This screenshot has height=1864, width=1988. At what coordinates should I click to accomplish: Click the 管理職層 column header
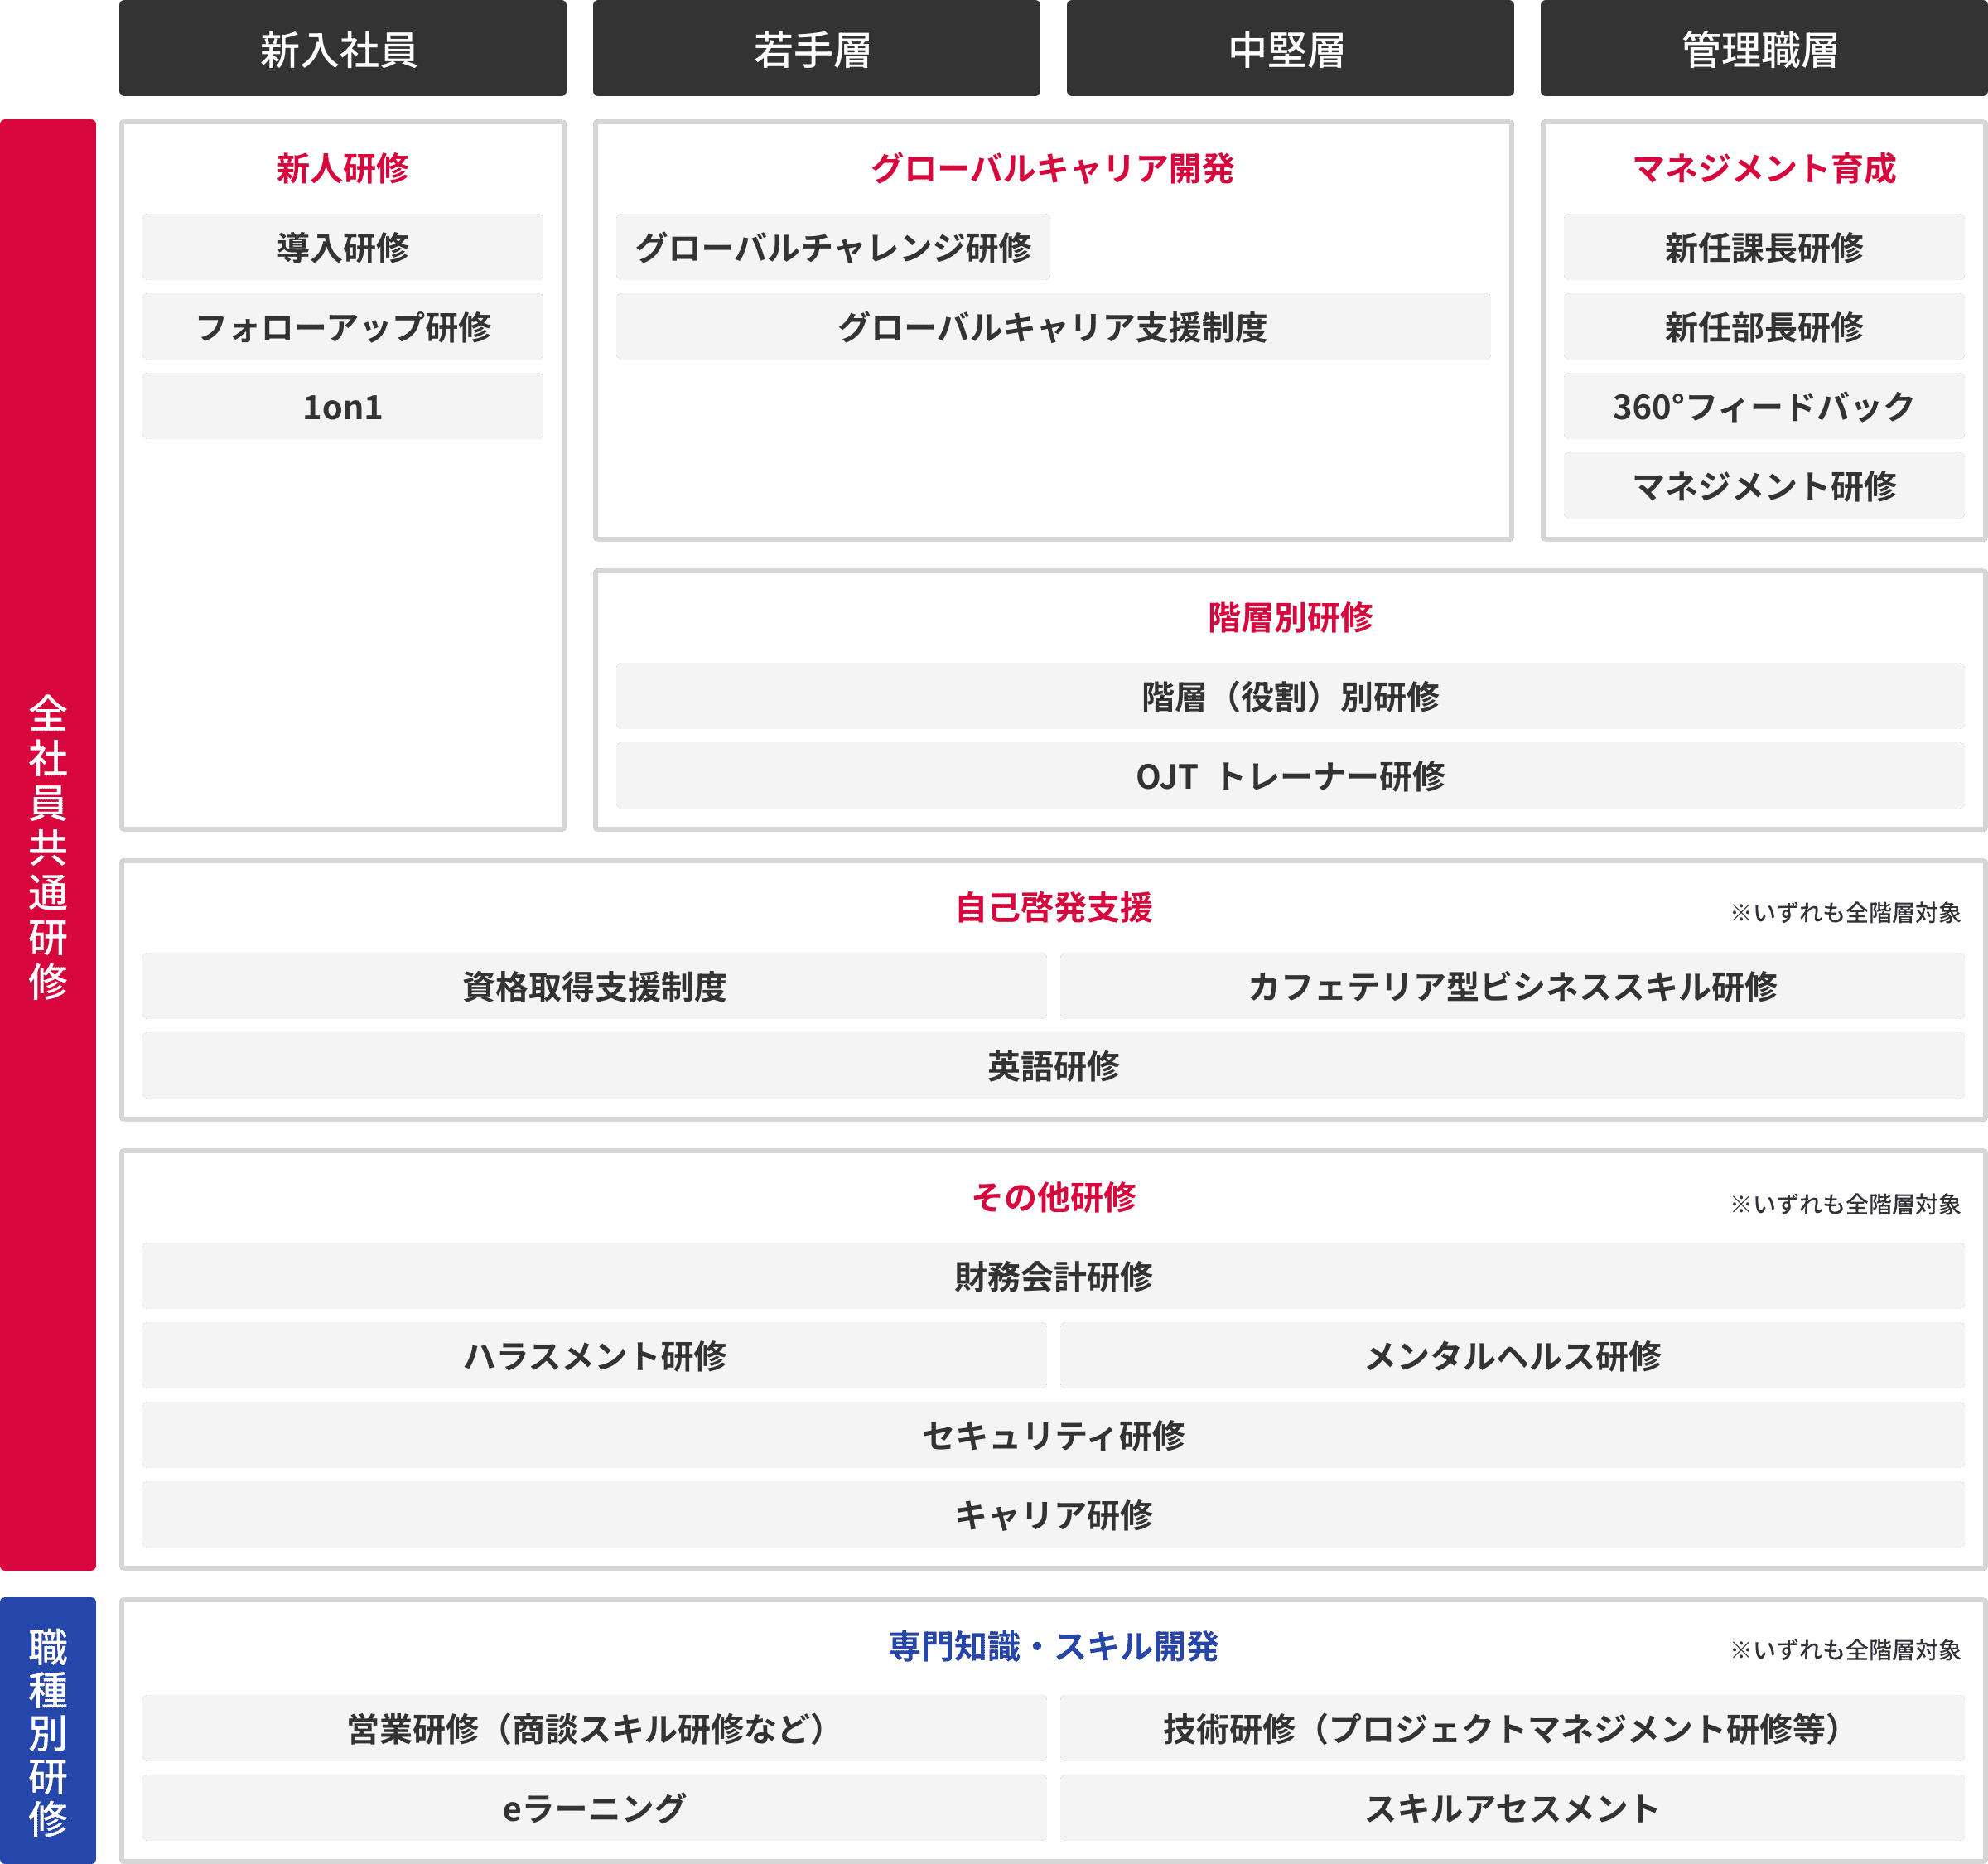pyautogui.click(x=1763, y=48)
